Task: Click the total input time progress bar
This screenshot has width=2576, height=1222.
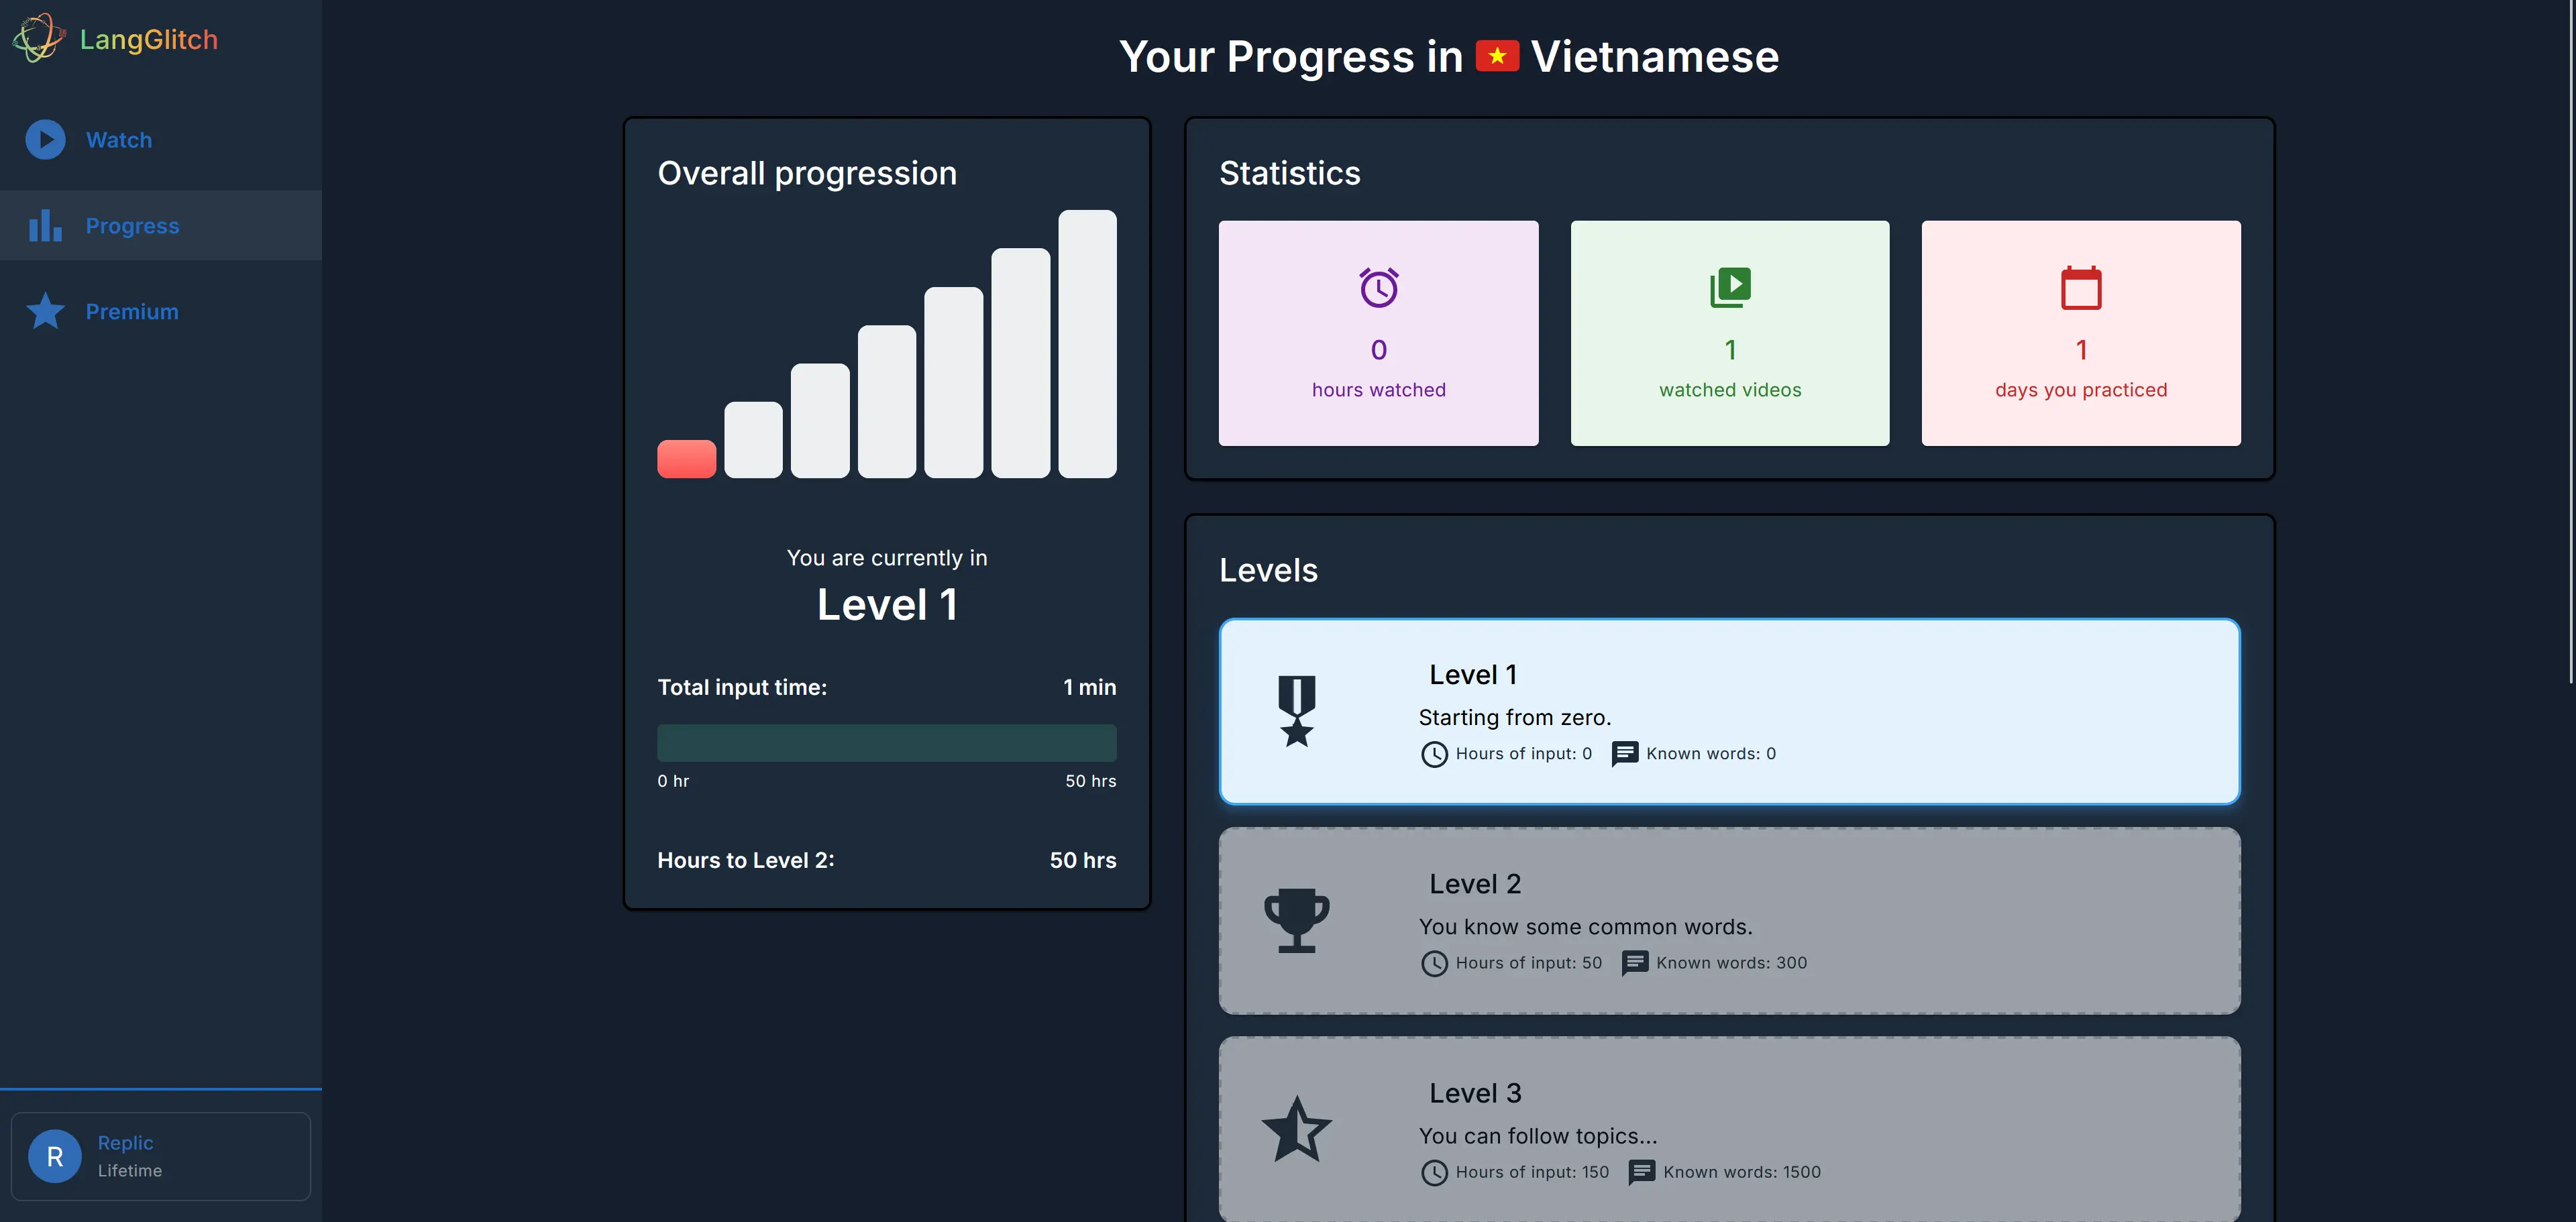Action: (886, 743)
